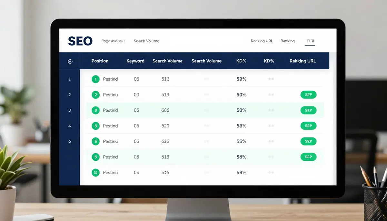Click the 50% value in 519 row

click(241, 95)
